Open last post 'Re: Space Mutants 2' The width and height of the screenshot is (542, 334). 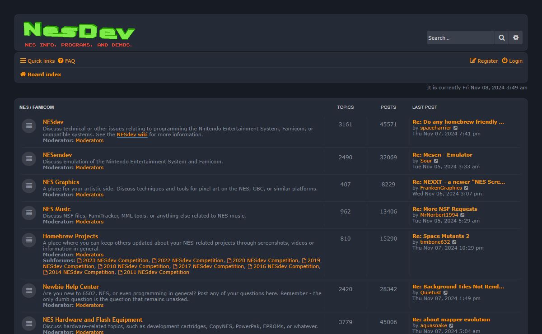tap(441, 236)
